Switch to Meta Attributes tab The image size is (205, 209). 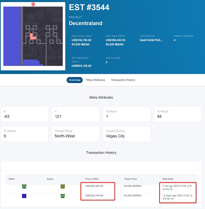point(96,80)
